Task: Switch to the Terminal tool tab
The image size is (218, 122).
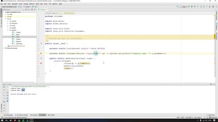Action: (x=34, y=115)
